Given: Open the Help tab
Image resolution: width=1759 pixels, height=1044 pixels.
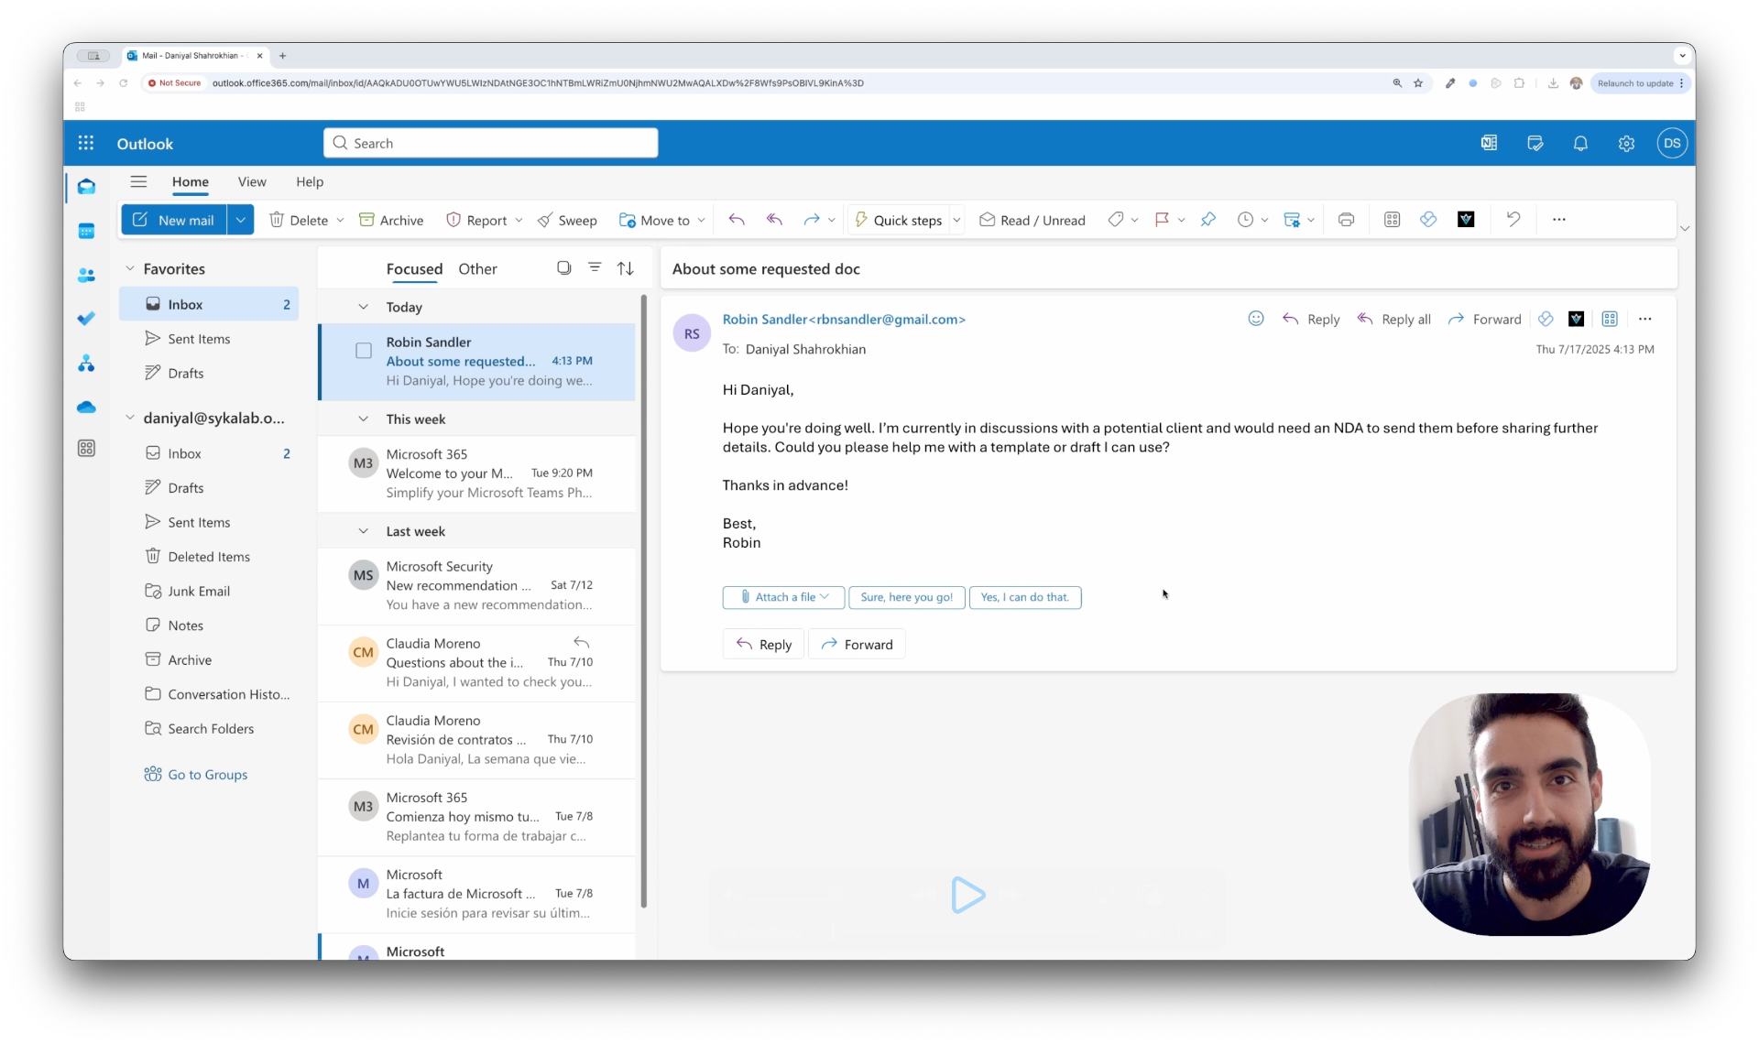Looking at the screenshot, I should click(x=310, y=181).
